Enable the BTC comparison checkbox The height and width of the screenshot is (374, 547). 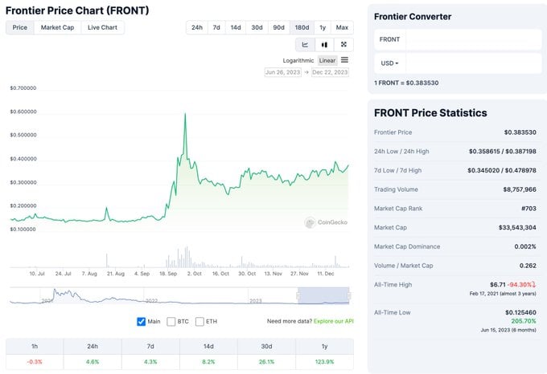171,322
